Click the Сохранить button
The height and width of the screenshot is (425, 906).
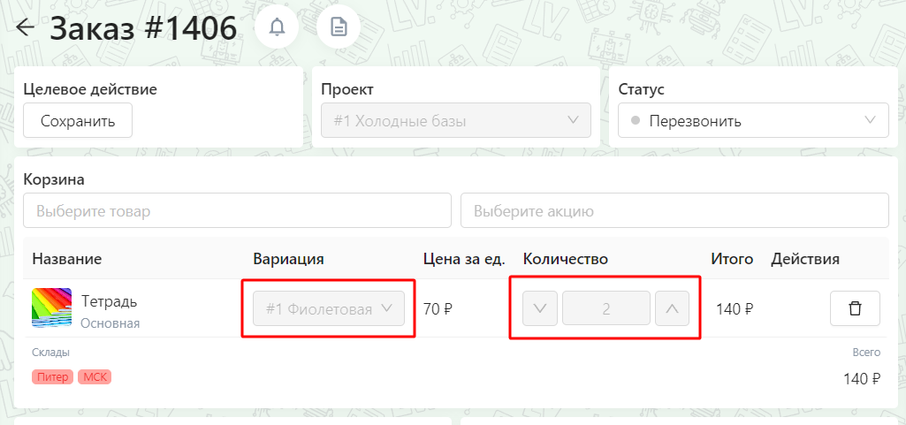click(x=78, y=121)
